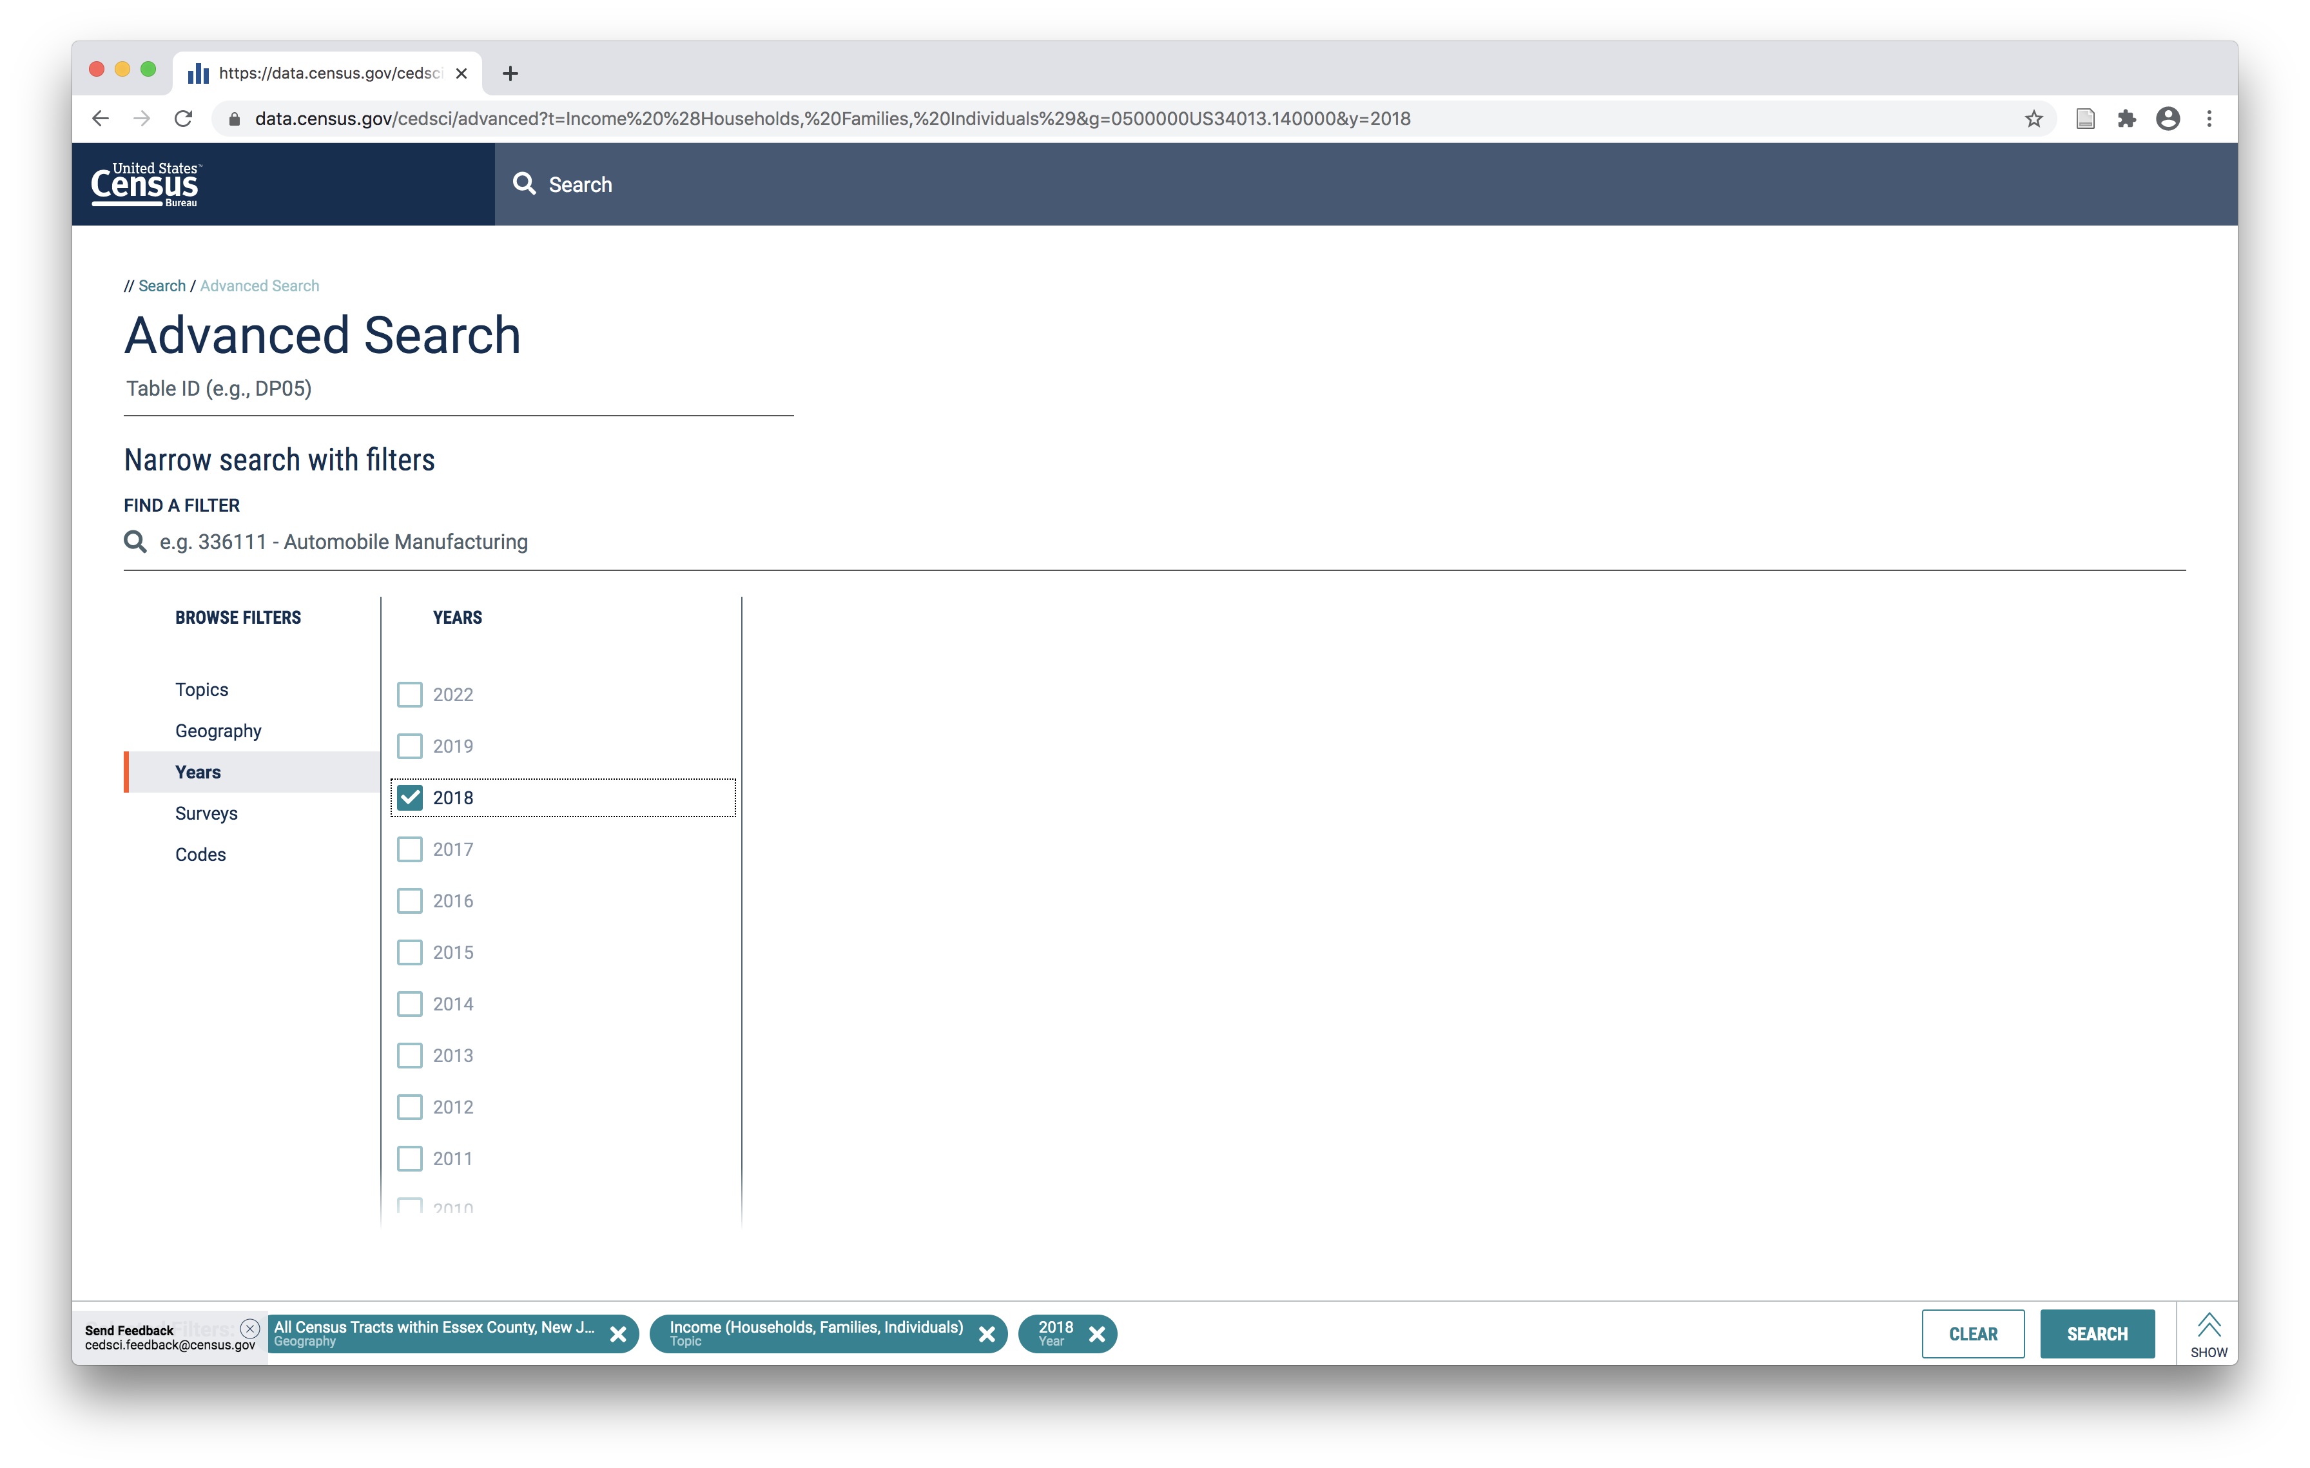Open the browser extensions puzzle icon

pos(2126,119)
